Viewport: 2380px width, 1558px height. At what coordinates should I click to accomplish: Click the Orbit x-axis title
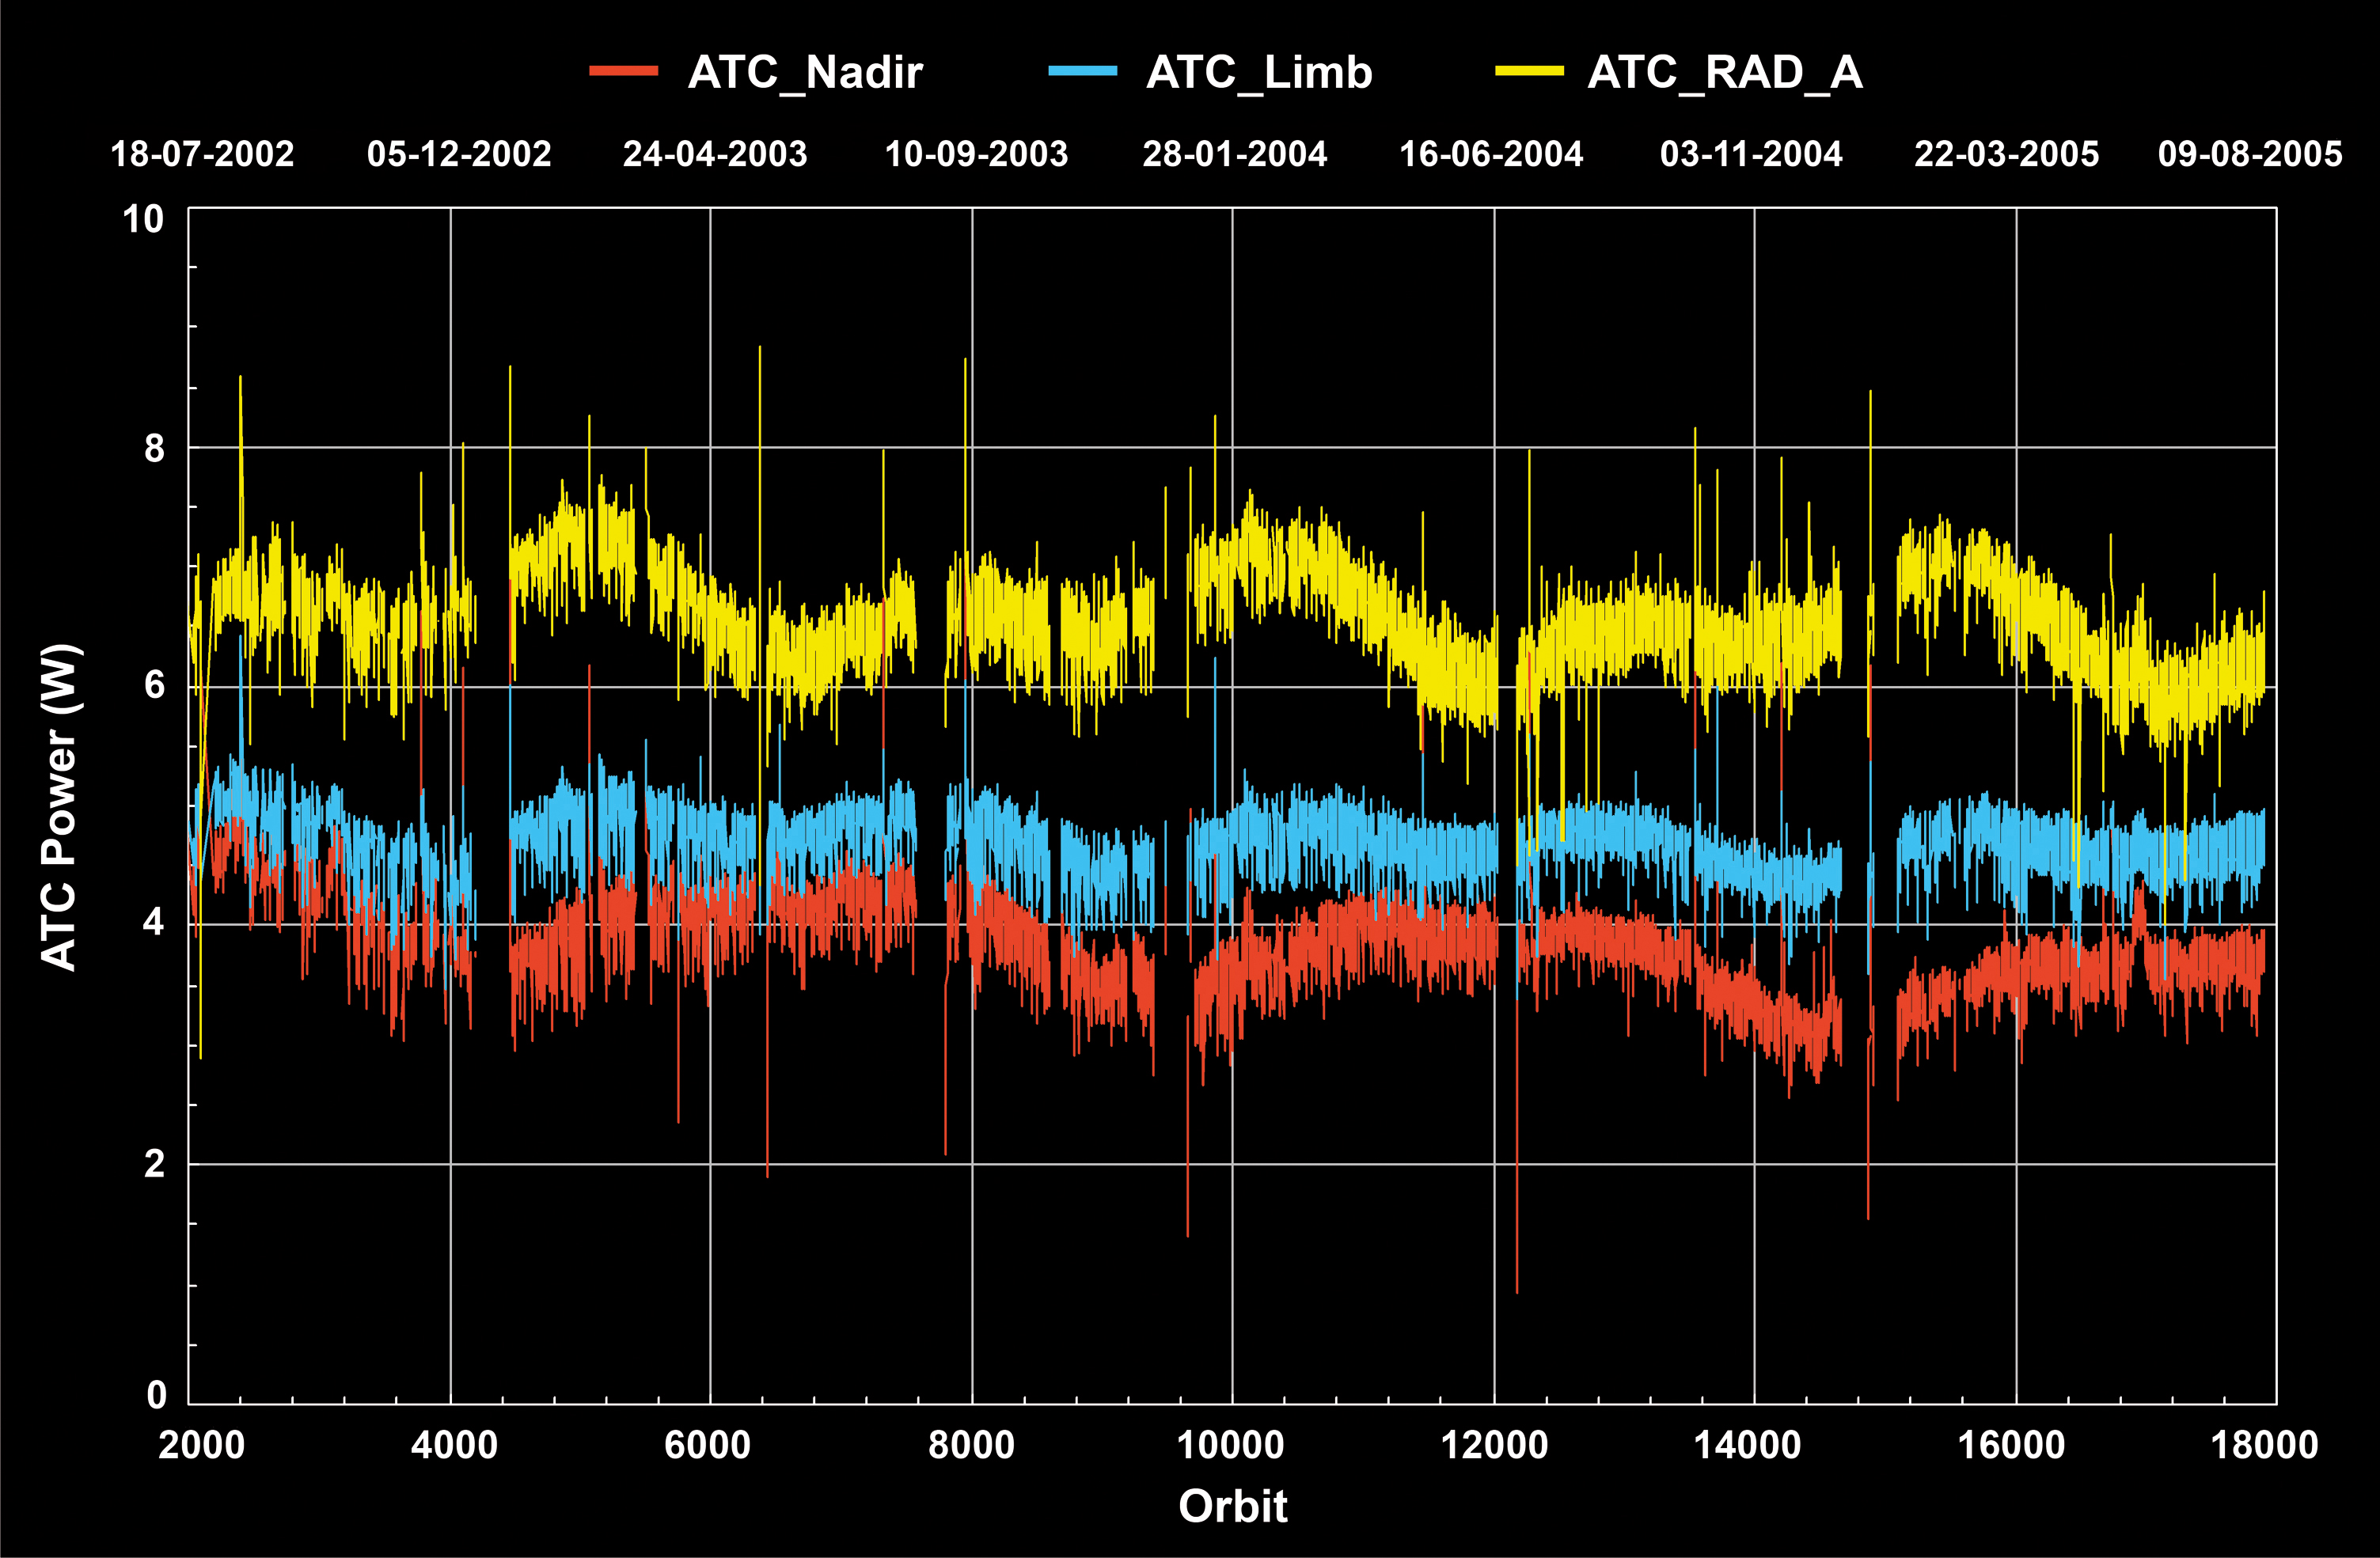coord(1232,1506)
